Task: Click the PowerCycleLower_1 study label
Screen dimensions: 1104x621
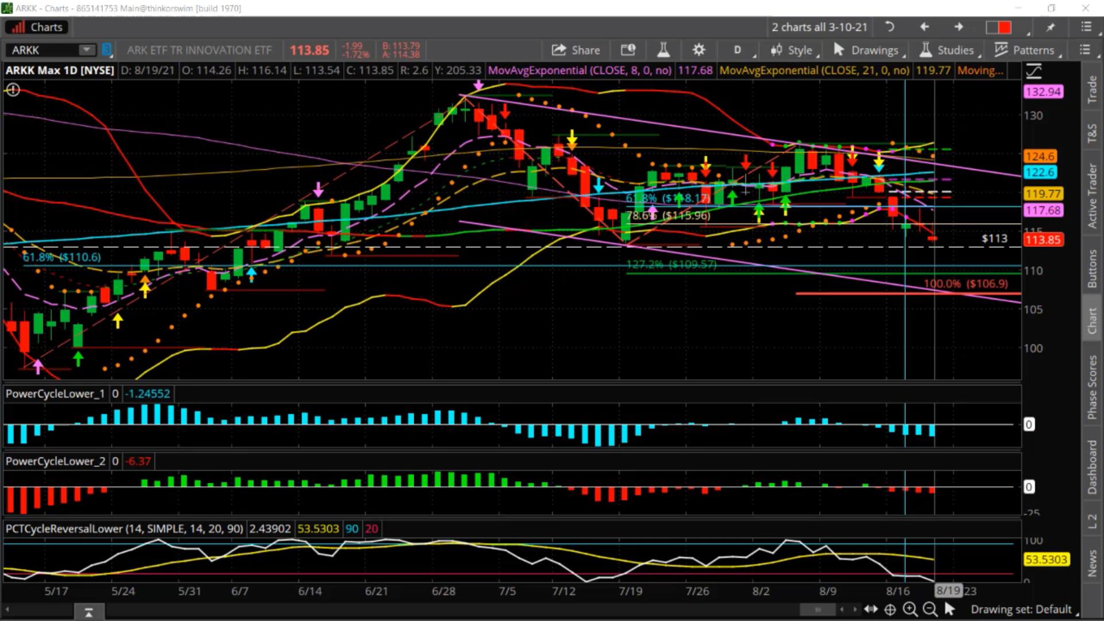Action: click(x=55, y=394)
